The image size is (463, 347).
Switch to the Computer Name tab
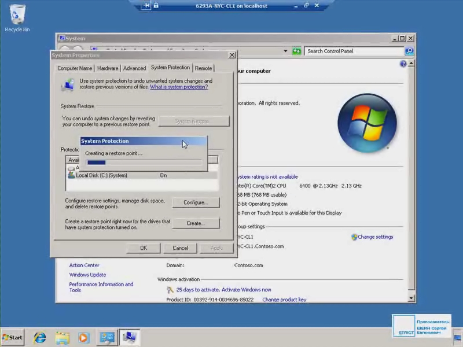[75, 68]
